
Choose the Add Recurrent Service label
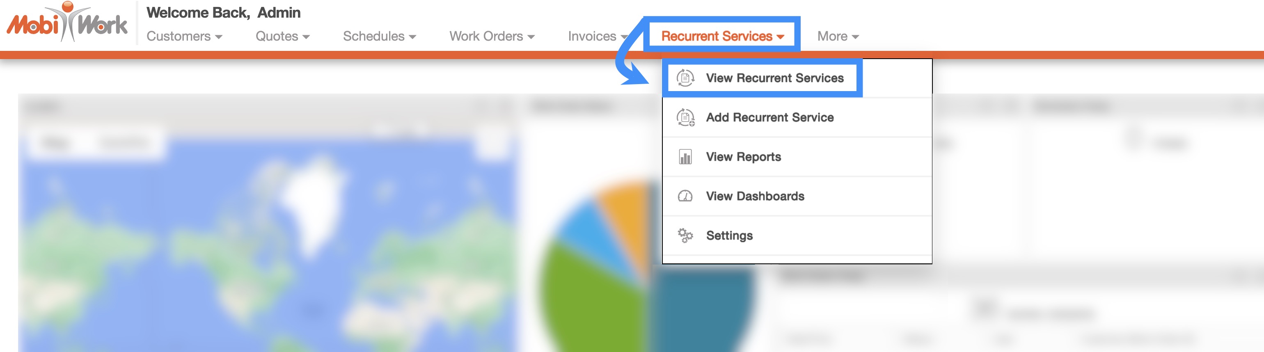click(x=769, y=118)
